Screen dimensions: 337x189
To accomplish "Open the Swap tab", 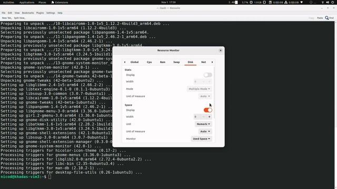I will pos(176,62).
